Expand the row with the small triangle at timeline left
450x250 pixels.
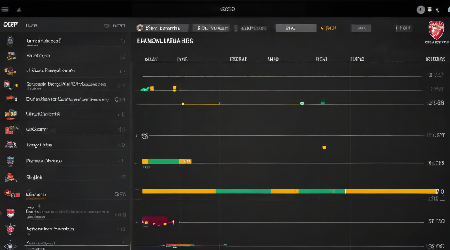(x=137, y=136)
